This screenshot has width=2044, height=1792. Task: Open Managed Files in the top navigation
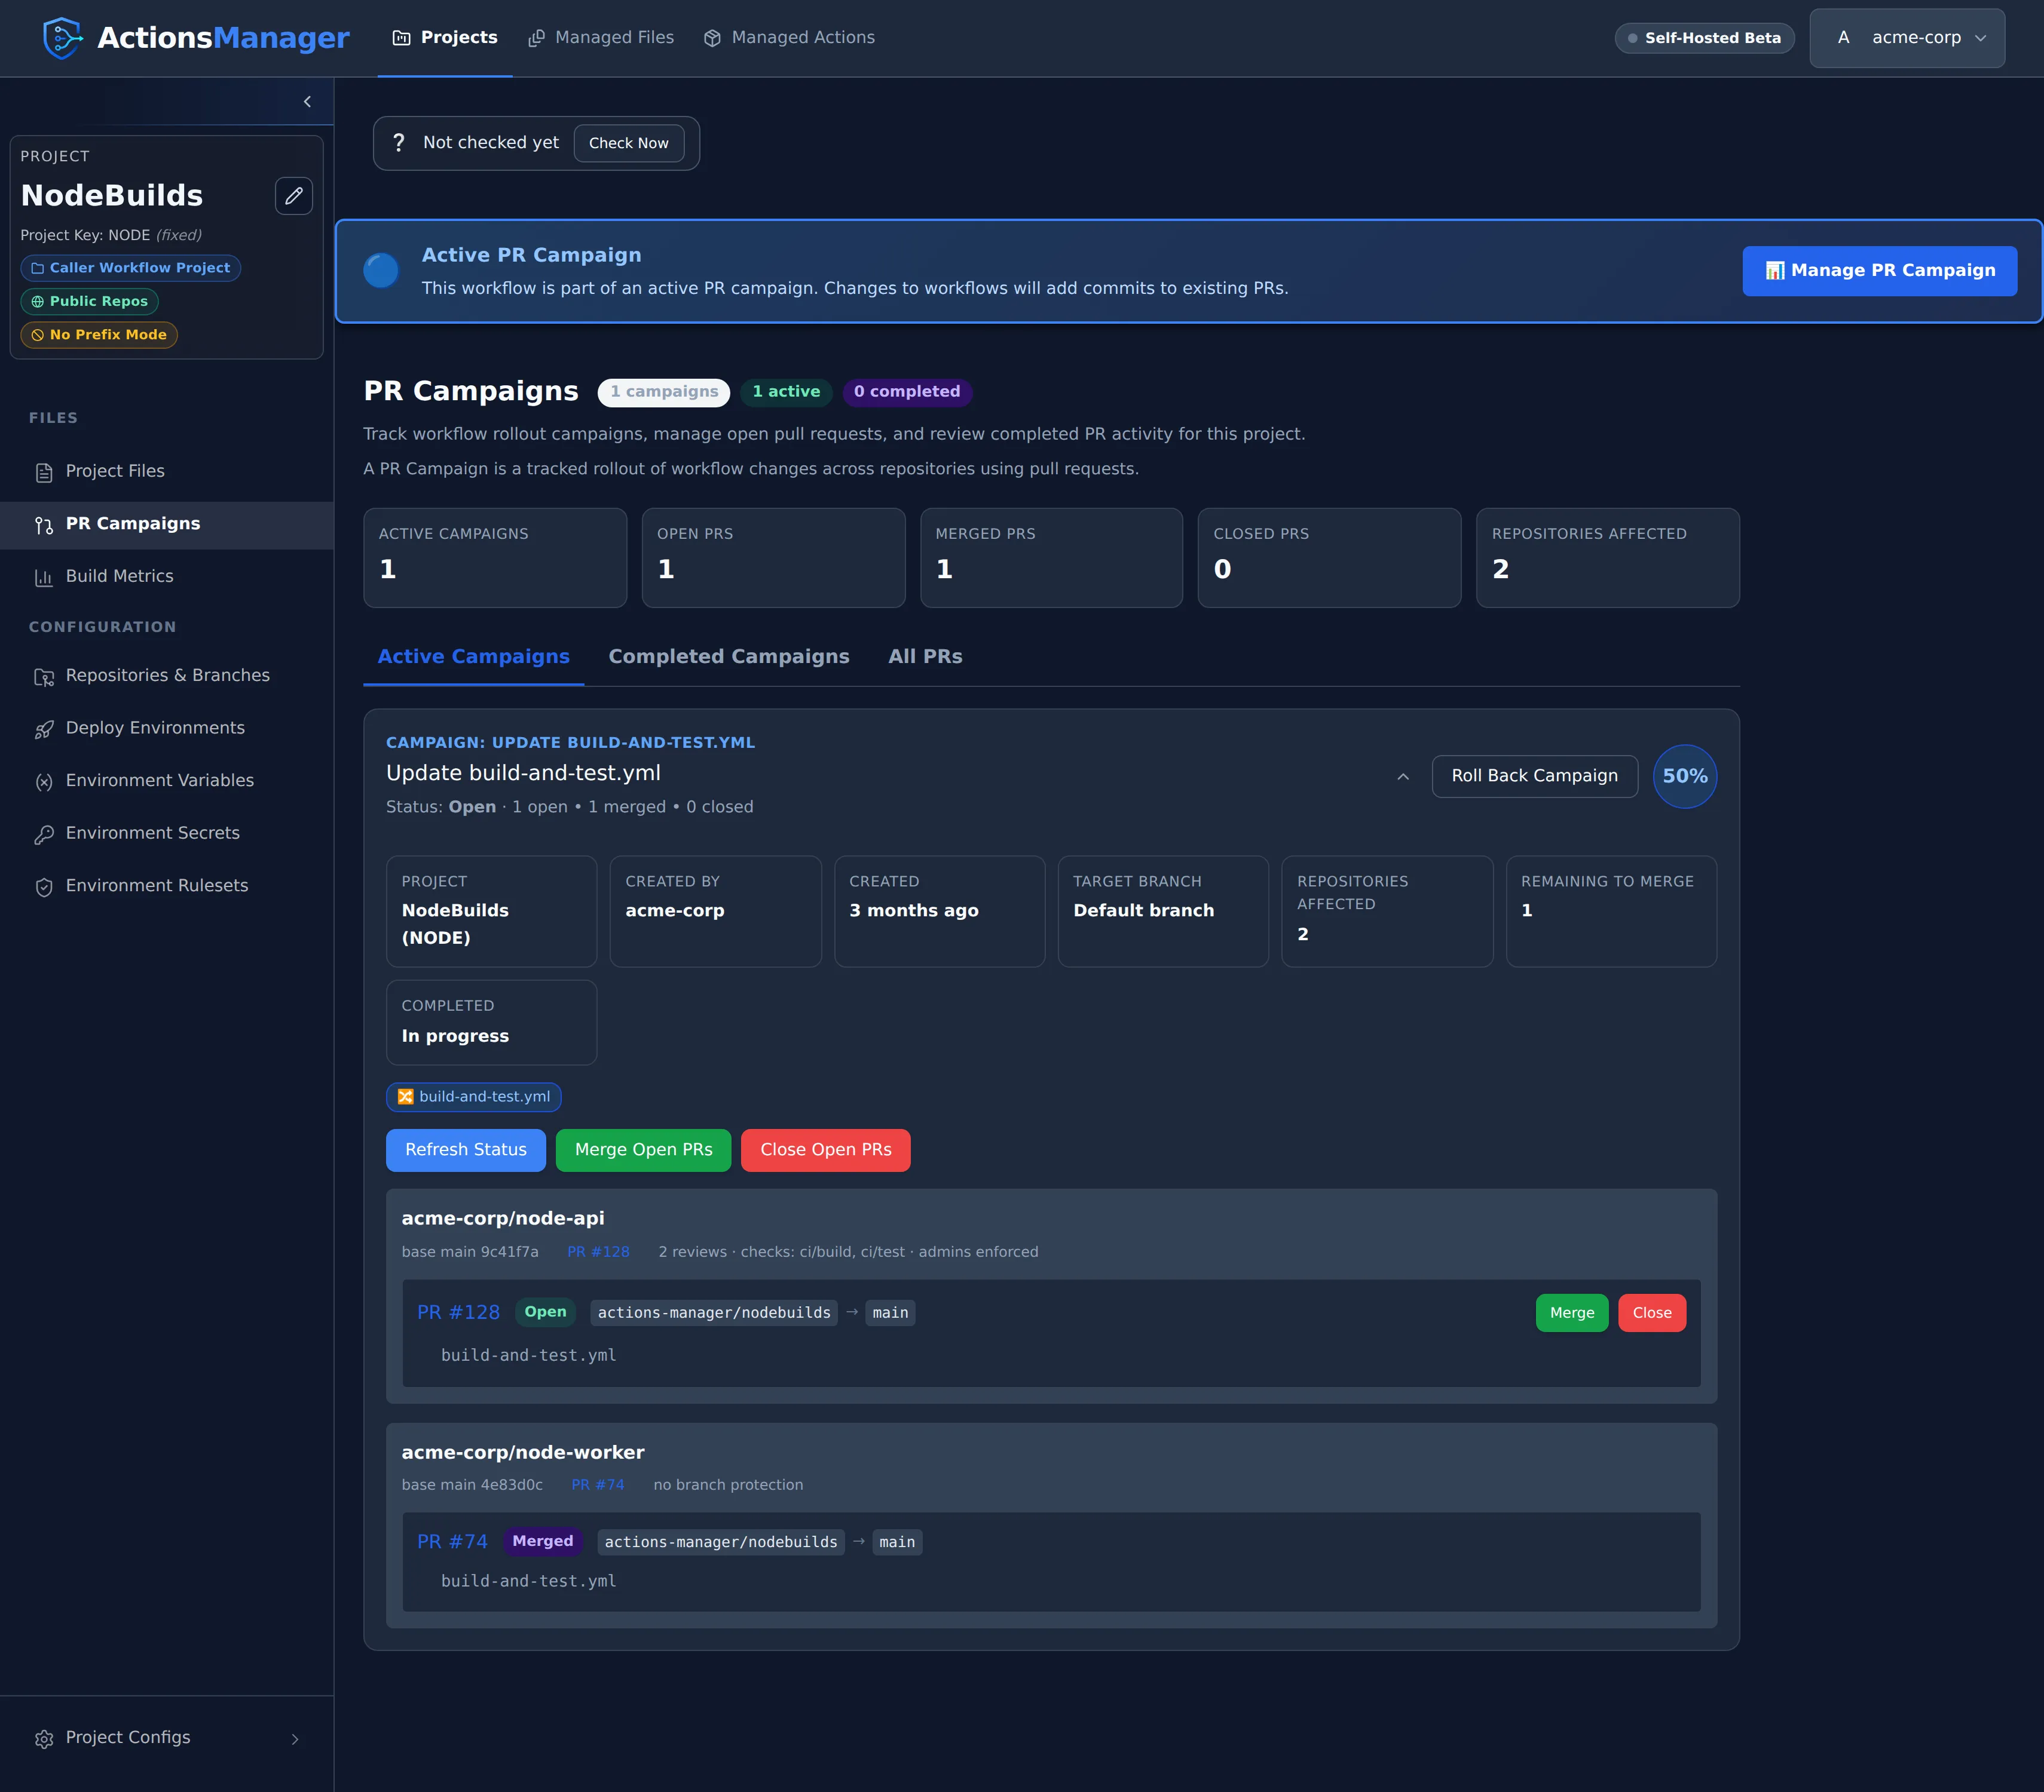601,38
